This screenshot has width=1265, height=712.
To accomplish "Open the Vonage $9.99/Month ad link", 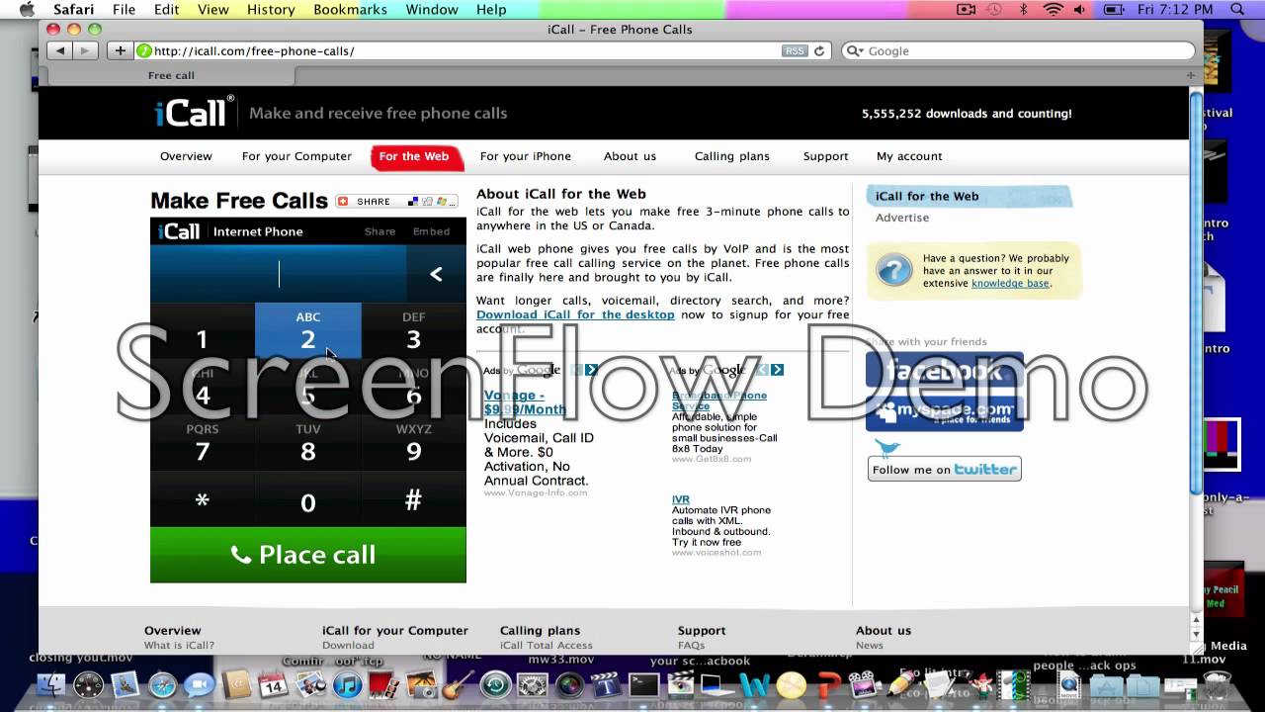I will click(x=525, y=402).
